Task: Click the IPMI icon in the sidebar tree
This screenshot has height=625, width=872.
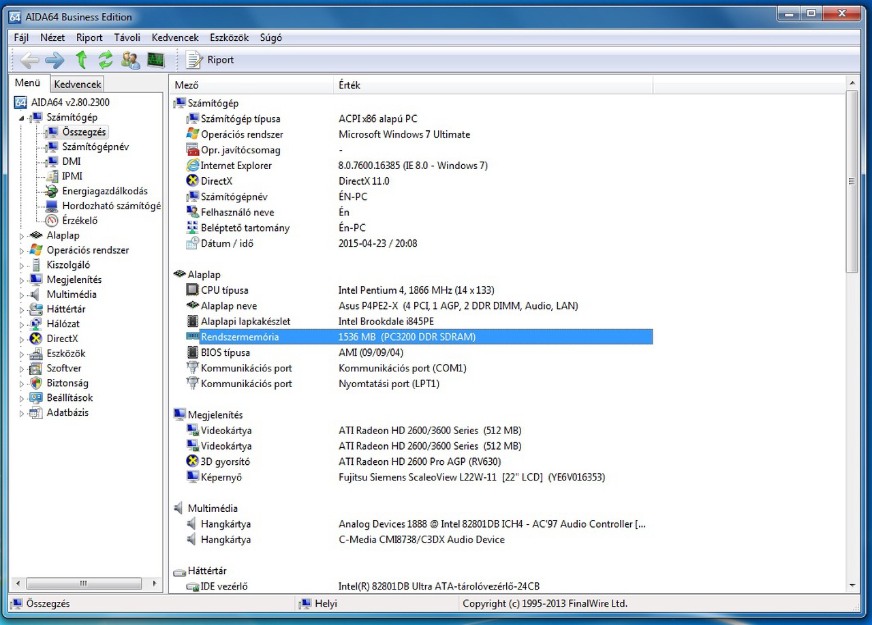Action: 51,176
